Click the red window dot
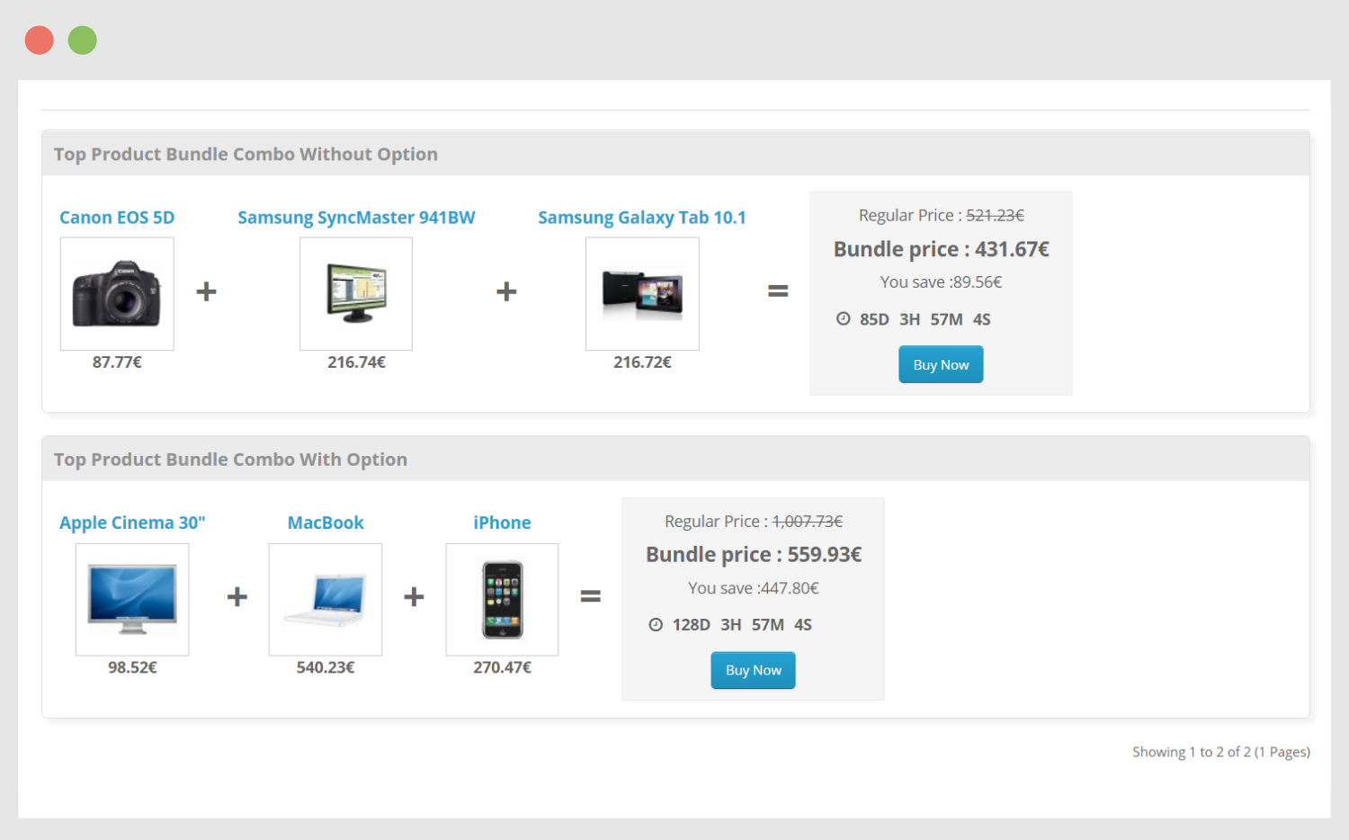The height and width of the screenshot is (840, 1349). click(40, 40)
